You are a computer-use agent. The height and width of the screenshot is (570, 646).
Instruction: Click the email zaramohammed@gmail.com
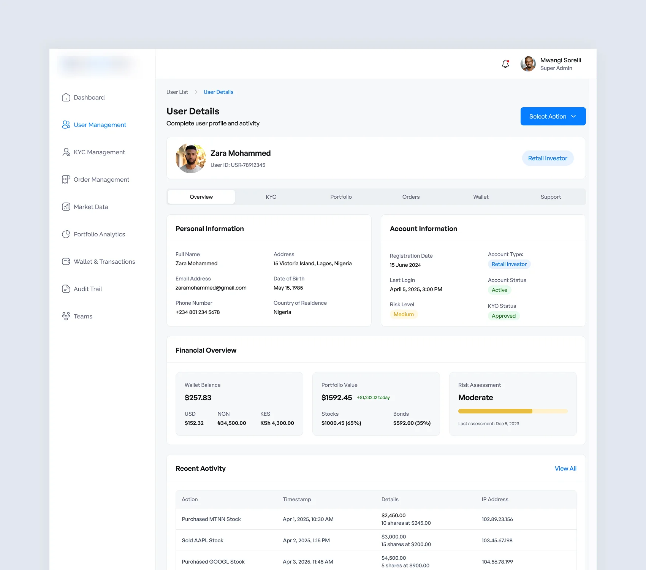211,288
